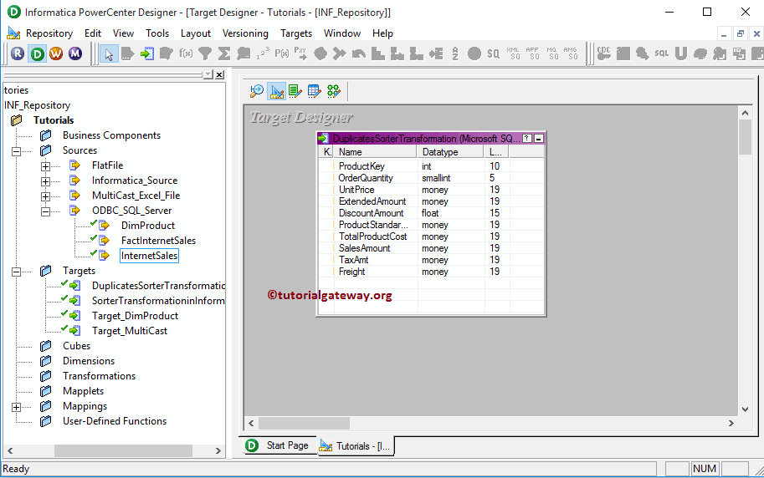The height and width of the screenshot is (478, 764).
Task: Select the Business Components folder
Action: 111,135
